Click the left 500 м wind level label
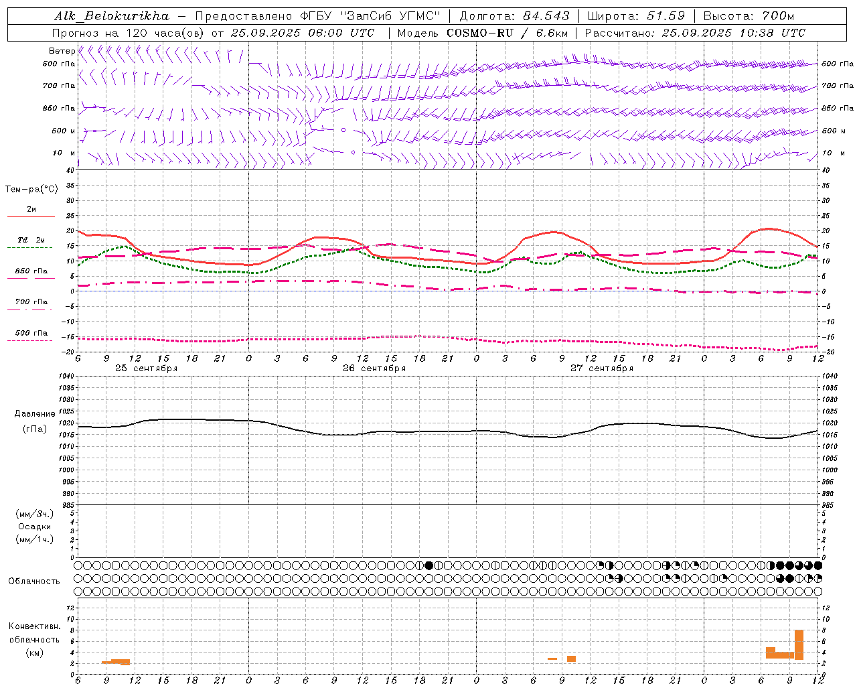Viewport: 857px width, 686px height. [x=64, y=131]
